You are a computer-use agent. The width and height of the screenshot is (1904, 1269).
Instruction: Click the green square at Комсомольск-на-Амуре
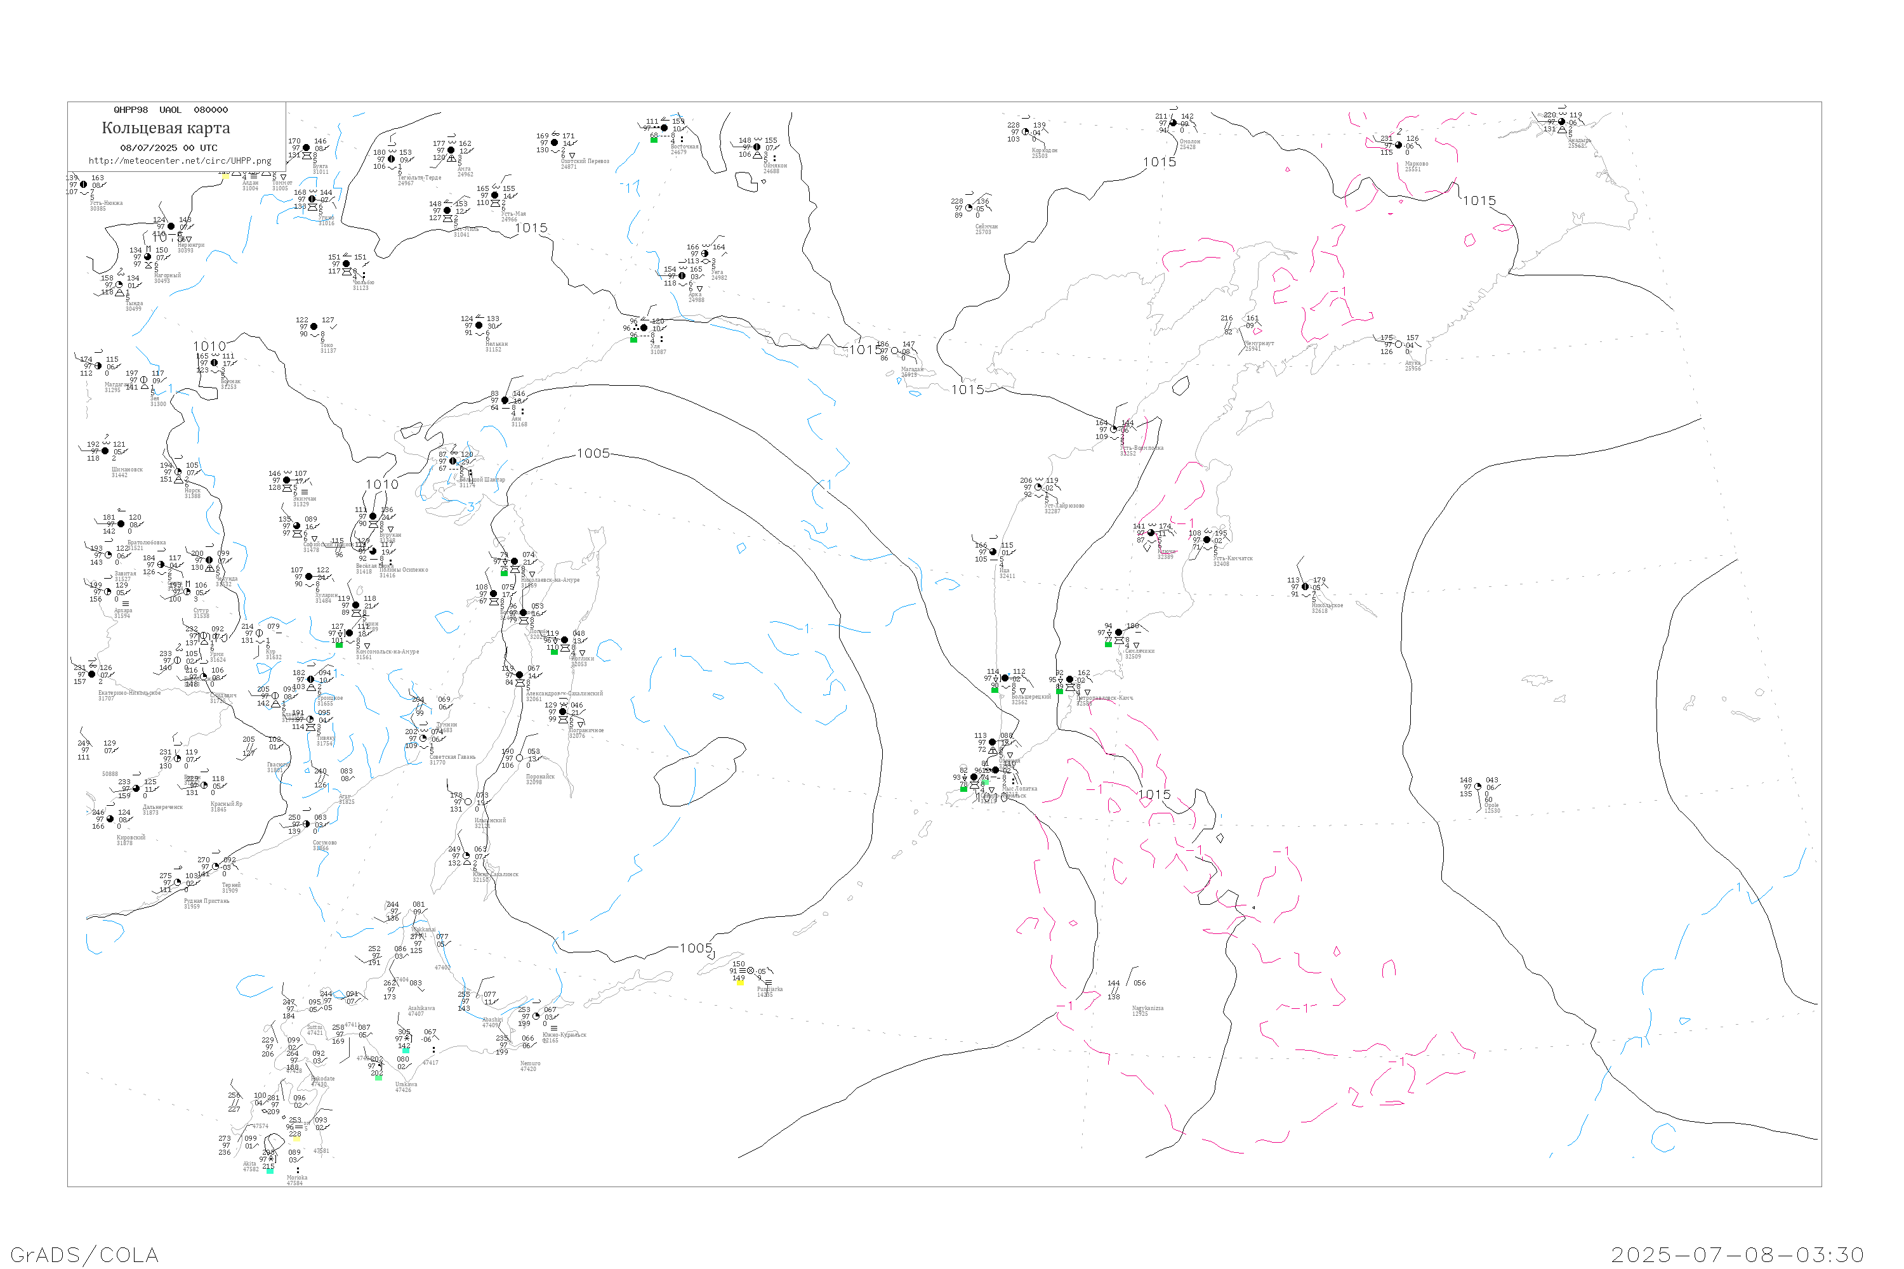pos(339,645)
